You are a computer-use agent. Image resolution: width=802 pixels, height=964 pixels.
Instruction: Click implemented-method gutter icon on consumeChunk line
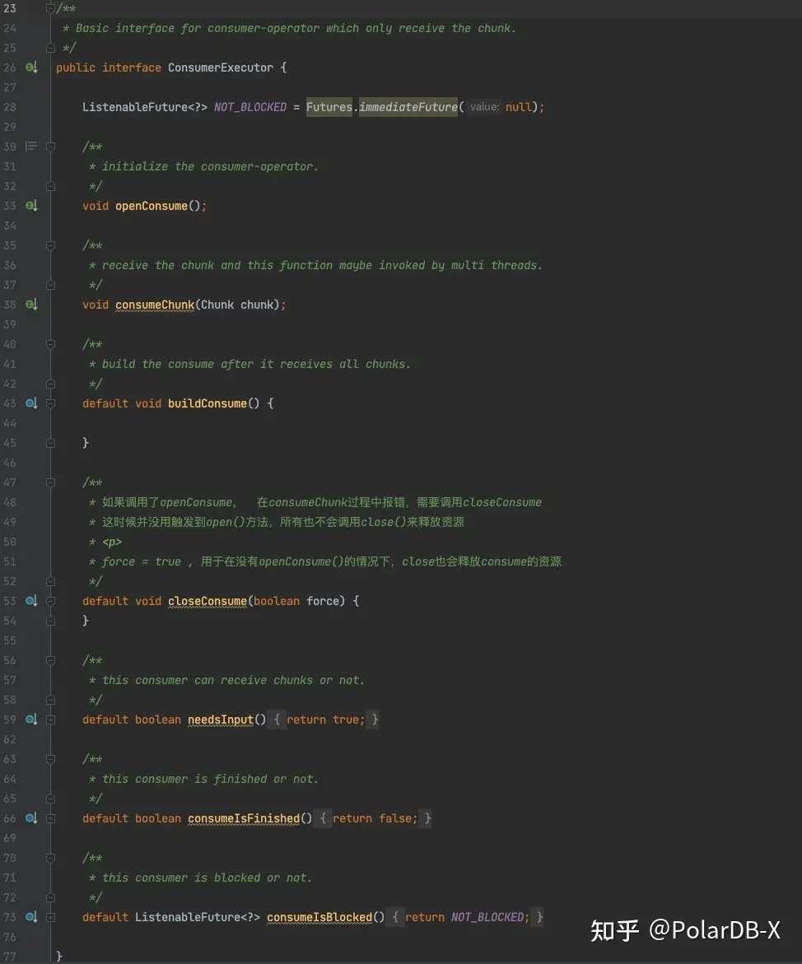[x=31, y=305]
